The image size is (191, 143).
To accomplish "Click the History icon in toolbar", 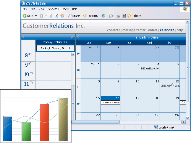I will pyautogui.click(x=103, y=16).
